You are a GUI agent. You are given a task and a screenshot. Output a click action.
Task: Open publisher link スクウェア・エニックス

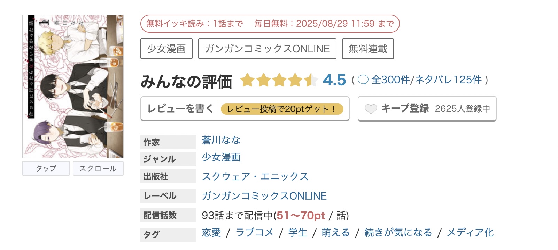coord(255,177)
